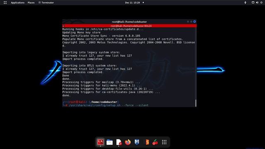265x149 pixels.
Task: Open Metasploit Framework dock icon
Action: click(137, 142)
